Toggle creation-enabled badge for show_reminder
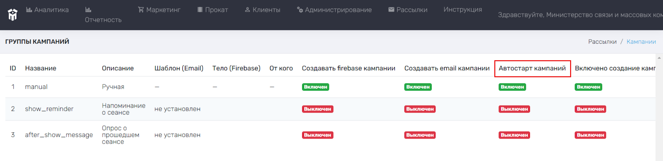663x161 pixels. [x=590, y=109]
